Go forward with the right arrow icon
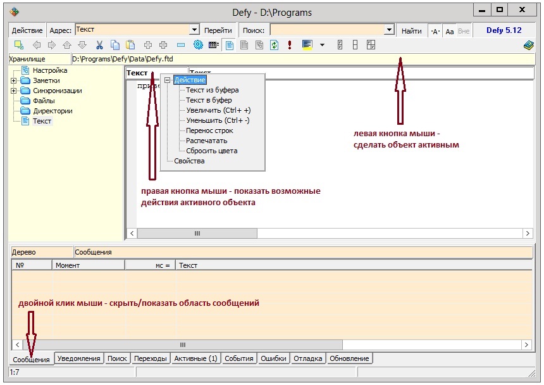The height and width of the screenshot is (385, 544). click(x=52, y=45)
